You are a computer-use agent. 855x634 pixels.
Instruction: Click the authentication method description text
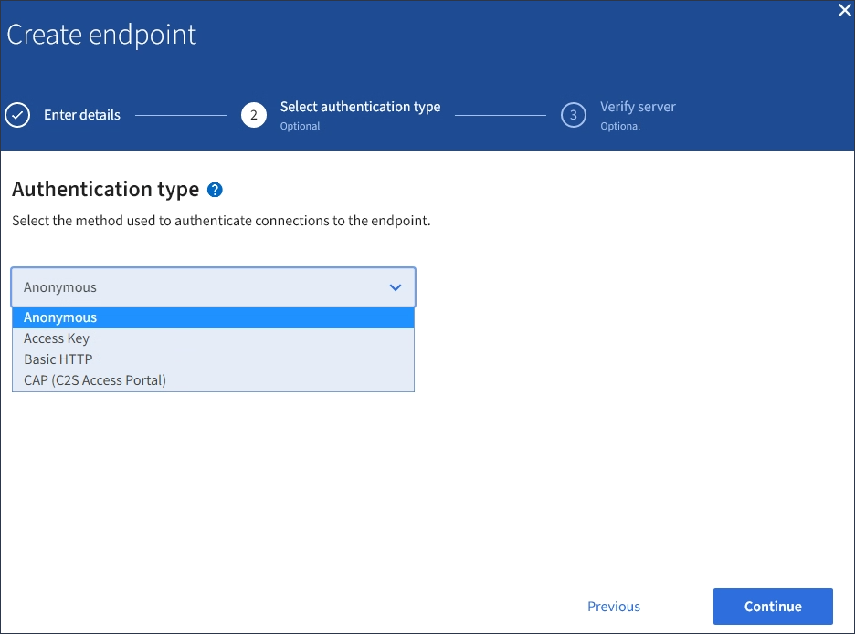[221, 222]
